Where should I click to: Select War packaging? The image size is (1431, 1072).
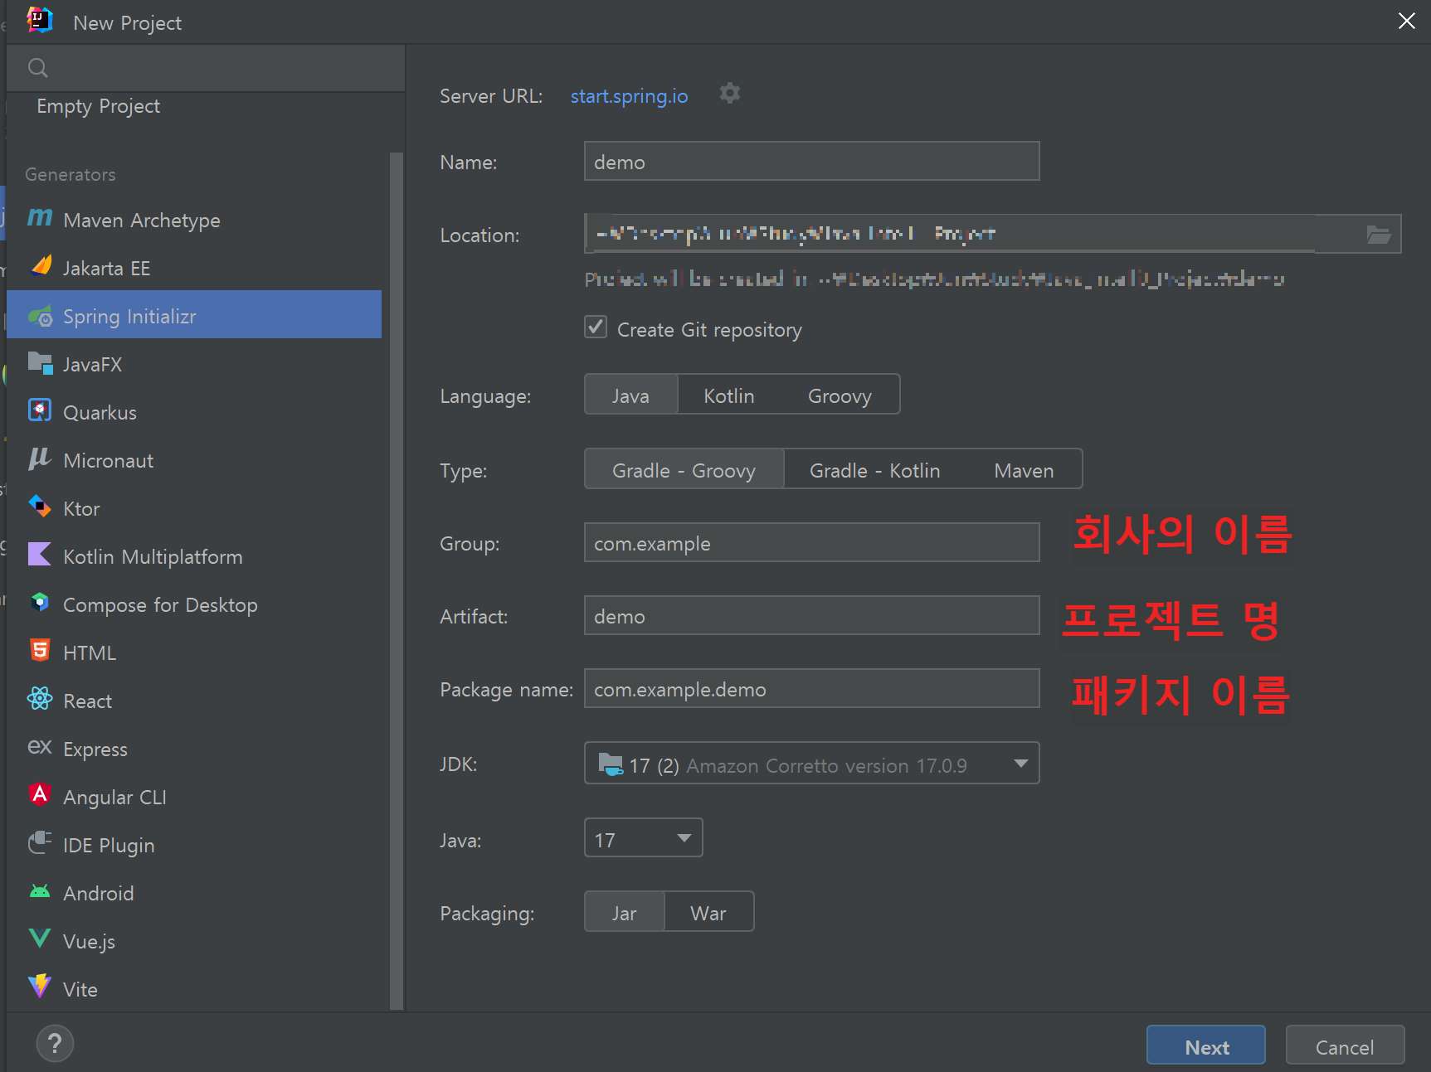[x=708, y=913]
